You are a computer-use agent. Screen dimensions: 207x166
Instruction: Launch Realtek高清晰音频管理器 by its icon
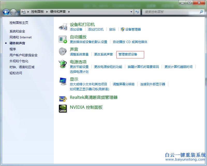click(63, 98)
